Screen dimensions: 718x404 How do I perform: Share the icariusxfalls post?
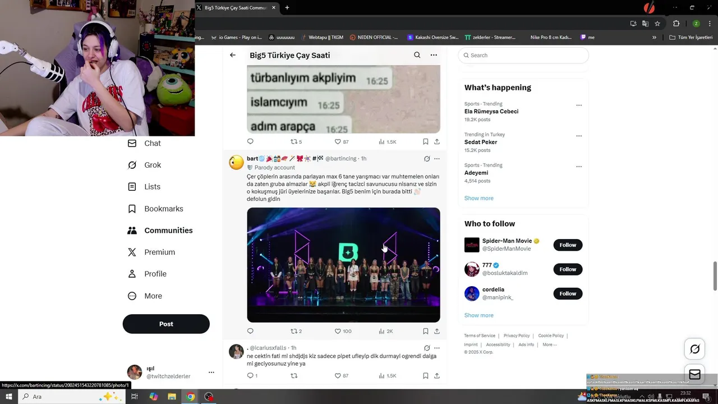click(x=437, y=375)
